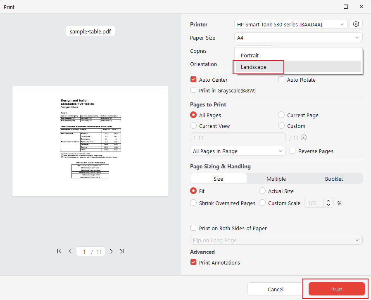Enable Auto Rotate

tap(281, 79)
